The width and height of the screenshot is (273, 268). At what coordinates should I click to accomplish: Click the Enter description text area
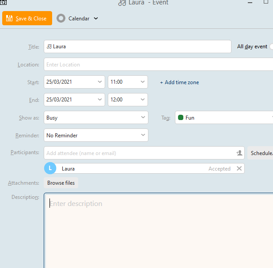[158, 230]
